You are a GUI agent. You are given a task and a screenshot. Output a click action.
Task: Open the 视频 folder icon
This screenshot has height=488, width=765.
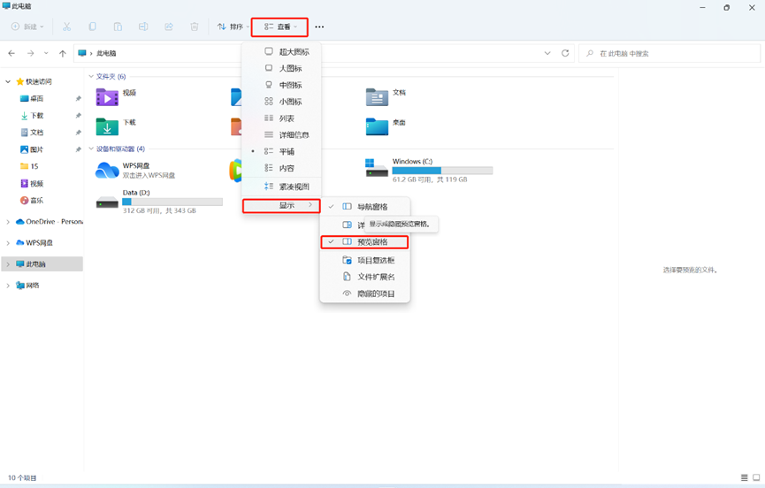tap(107, 96)
